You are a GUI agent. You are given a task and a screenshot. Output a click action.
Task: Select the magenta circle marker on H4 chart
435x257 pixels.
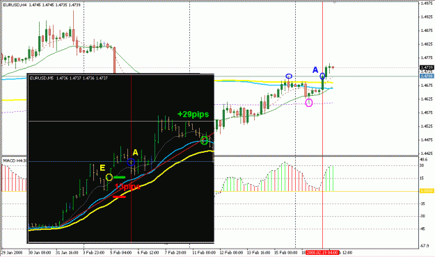point(309,103)
